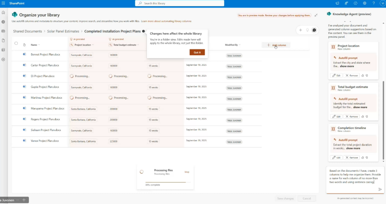Select Completed Installation Project Plans breadcrumb
The width and height of the screenshot is (386, 204).
tap(112, 31)
